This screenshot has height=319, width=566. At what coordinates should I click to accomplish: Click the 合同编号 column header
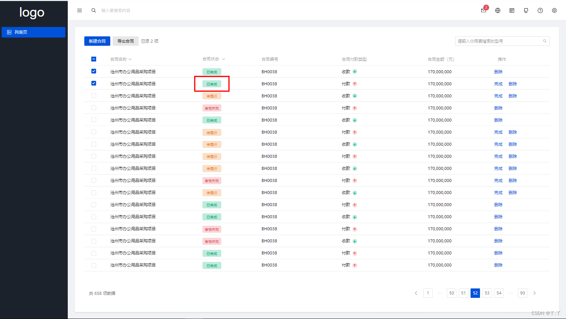click(x=270, y=59)
